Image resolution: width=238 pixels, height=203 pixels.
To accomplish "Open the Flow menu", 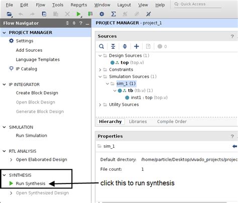I will pos(41,5).
